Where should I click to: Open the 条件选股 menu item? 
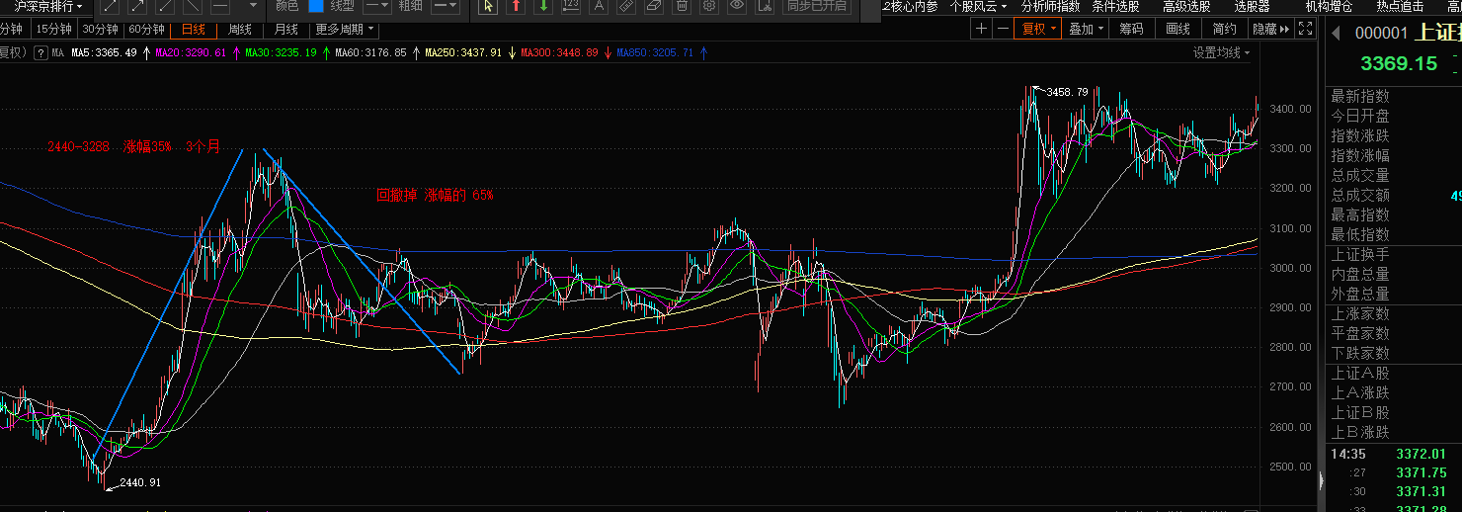1115,6
